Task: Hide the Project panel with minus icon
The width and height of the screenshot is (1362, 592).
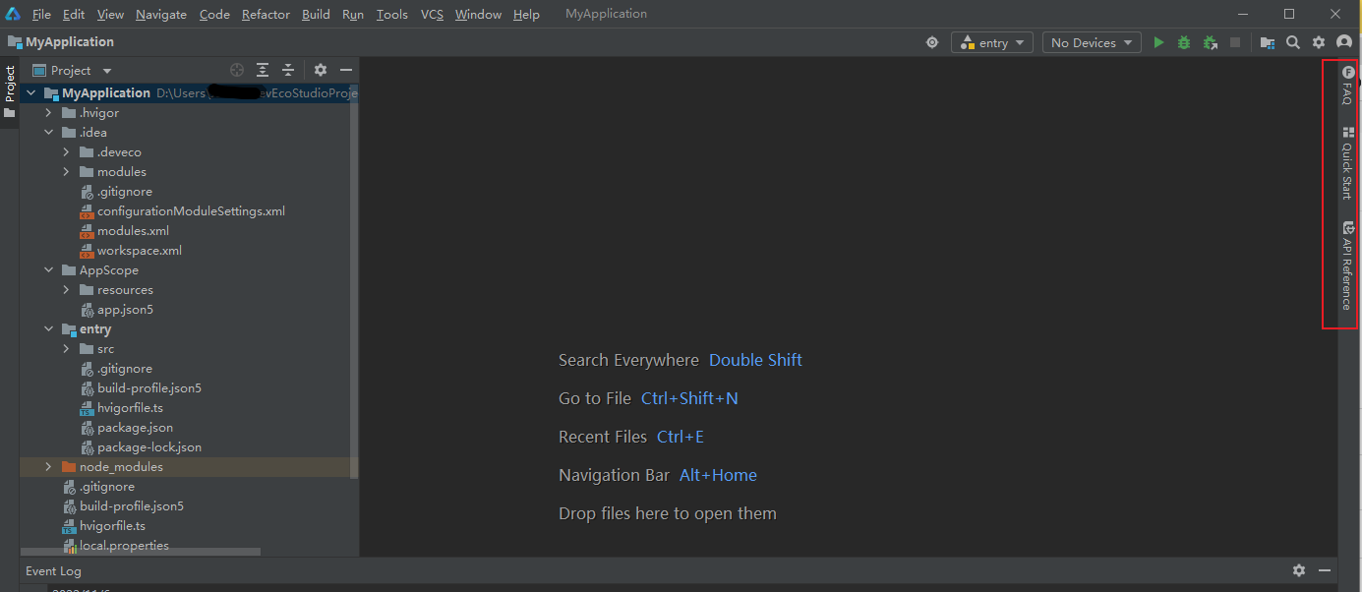Action: coord(346,70)
